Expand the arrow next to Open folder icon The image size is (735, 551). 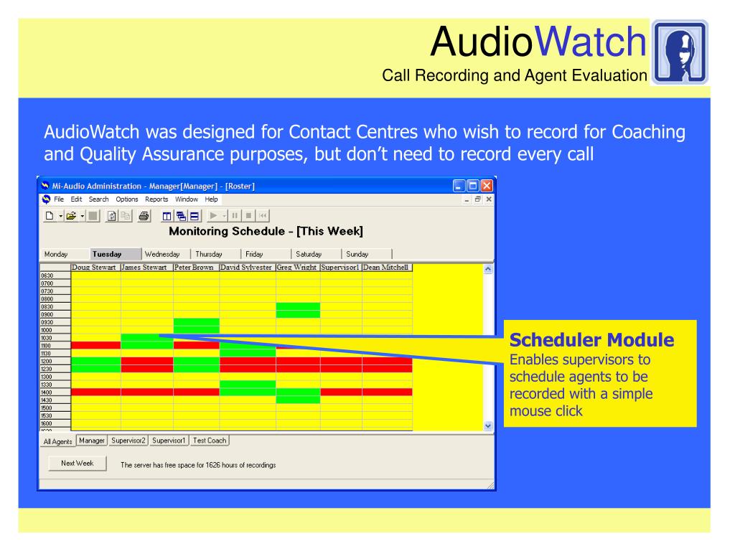tap(82, 216)
